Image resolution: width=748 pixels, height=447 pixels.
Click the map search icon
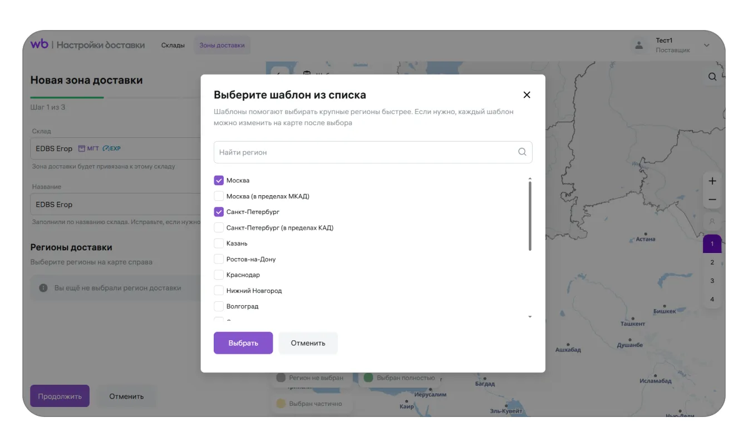(x=712, y=77)
